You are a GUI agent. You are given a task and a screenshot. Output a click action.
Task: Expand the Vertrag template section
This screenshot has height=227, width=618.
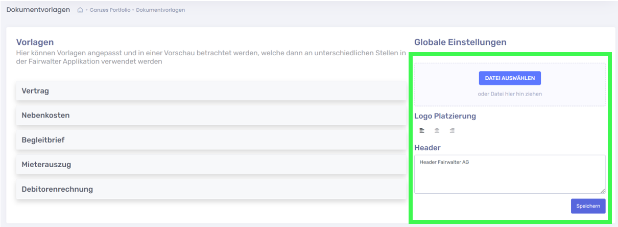(211, 90)
